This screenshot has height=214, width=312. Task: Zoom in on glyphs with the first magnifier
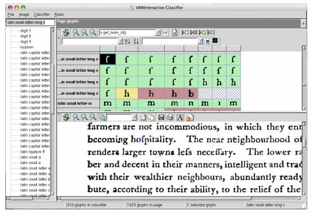pyautogui.click(x=76, y=32)
